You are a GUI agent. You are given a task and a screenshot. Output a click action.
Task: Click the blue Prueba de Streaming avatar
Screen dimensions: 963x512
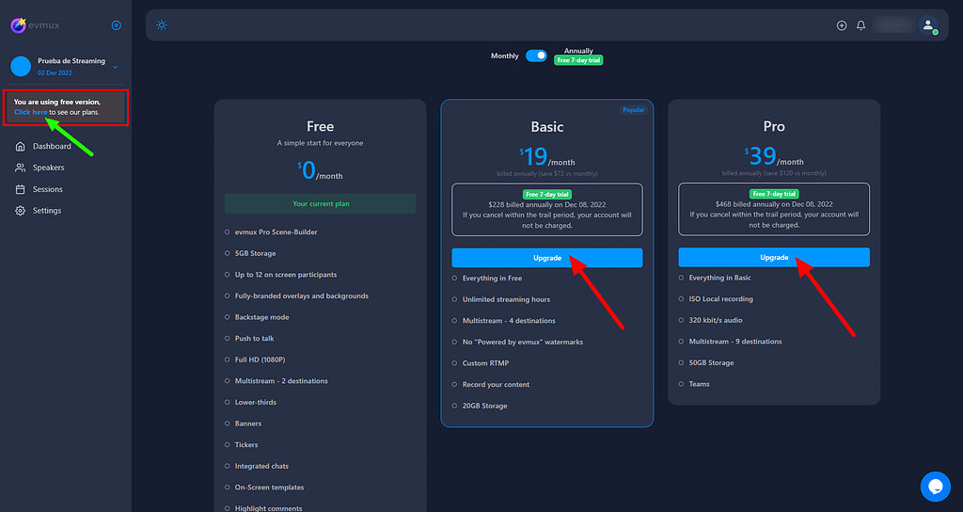(21, 67)
